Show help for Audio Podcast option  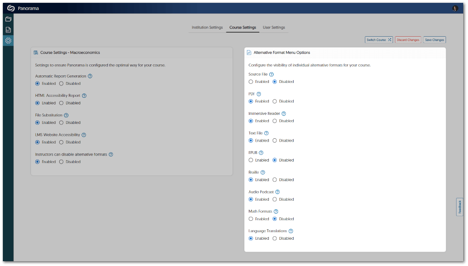pyautogui.click(x=277, y=192)
